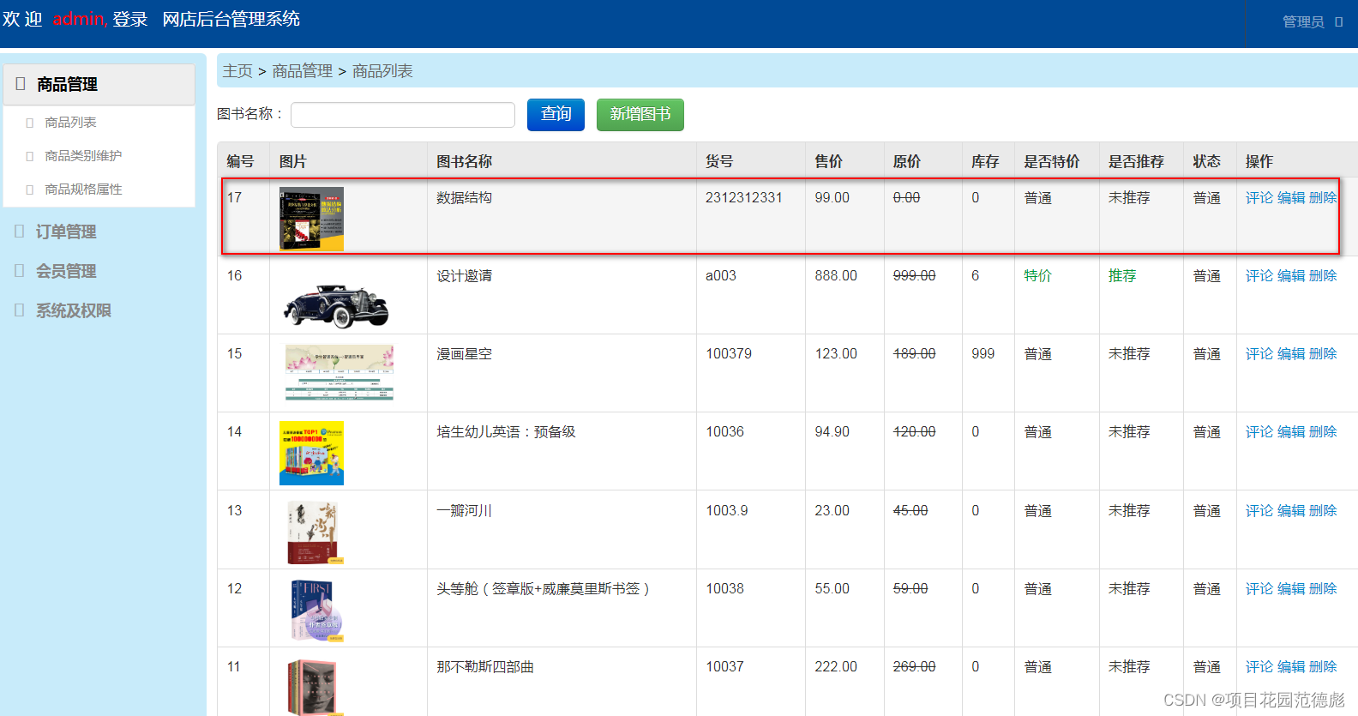1358x716 pixels.
Task: Click 编辑 for the 头等舱 row
Action: [1291, 589]
